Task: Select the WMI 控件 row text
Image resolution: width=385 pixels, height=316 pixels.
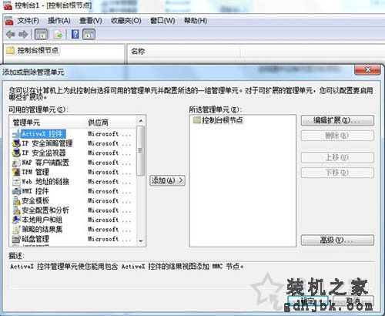Action: tap(35, 191)
